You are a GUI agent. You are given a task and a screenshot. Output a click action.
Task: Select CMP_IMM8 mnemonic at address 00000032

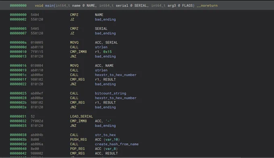(78, 121)
